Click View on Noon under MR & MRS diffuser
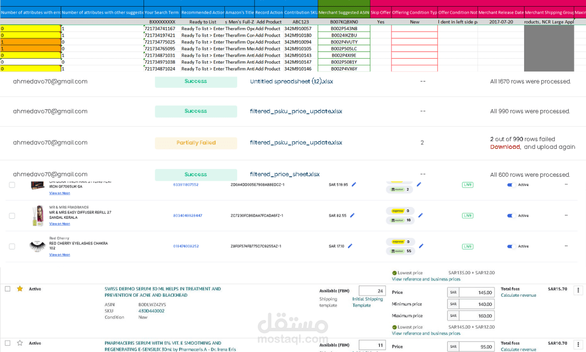This screenshot has height=352, width=586. [60, 224]
